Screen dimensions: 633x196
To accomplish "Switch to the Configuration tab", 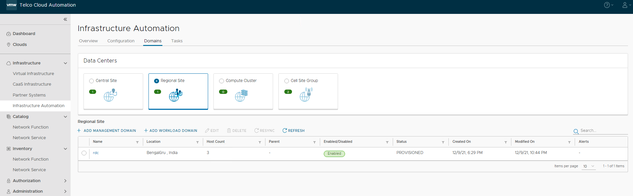I will click(x=121, y=41).
